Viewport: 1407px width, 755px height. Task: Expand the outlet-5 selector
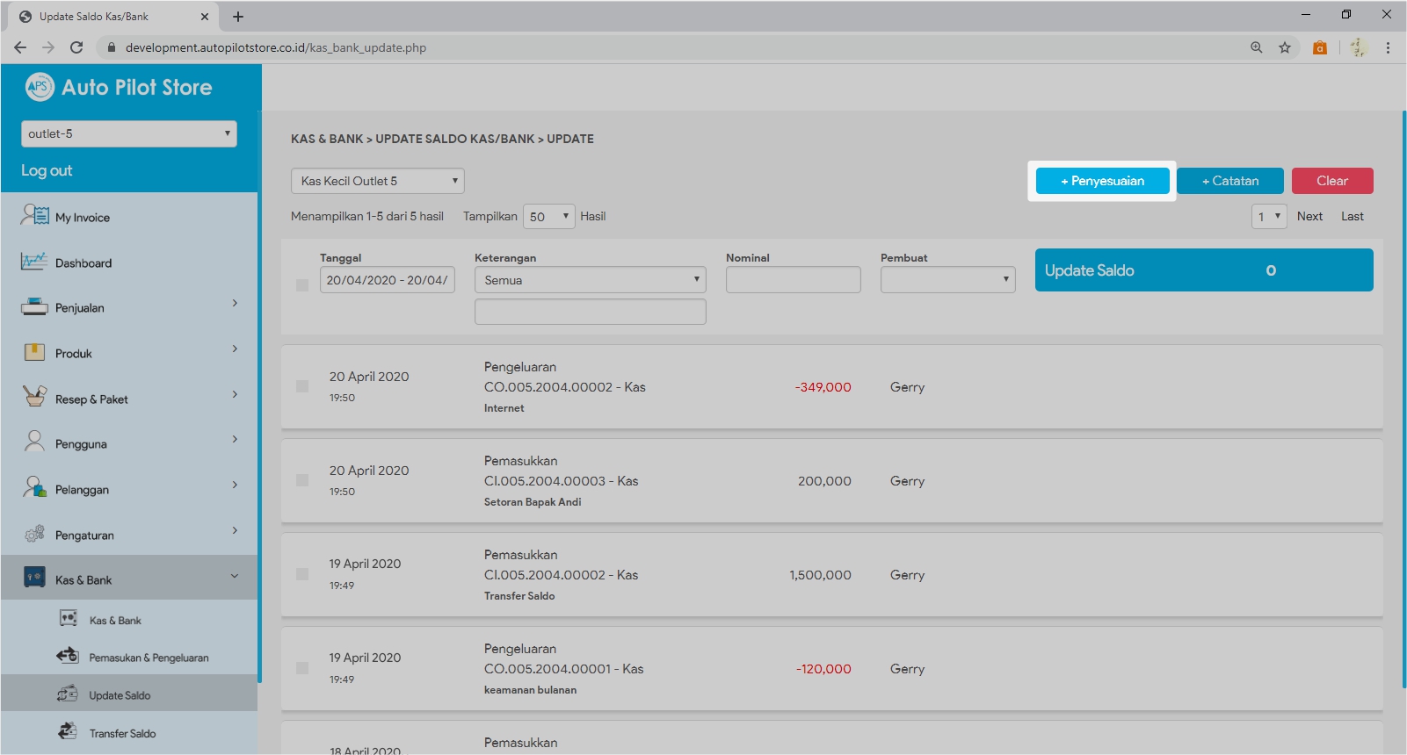(128, 133)
